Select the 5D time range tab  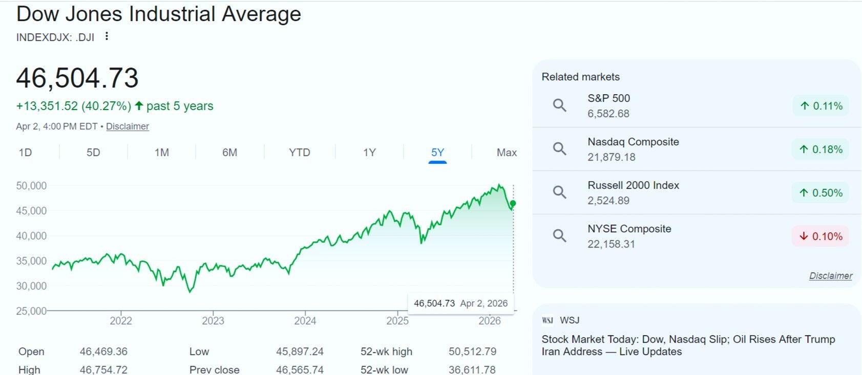pos(93,152)
